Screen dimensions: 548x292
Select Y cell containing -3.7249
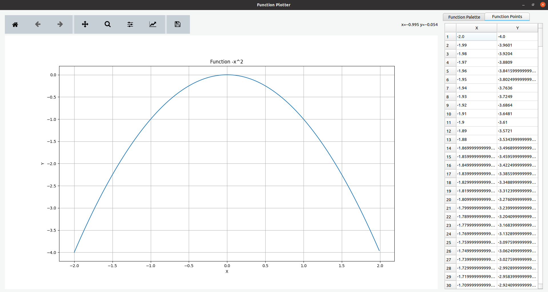click(517, 97)
